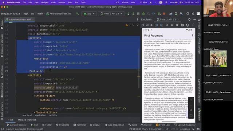This screenshot has width=233, height=131.
Task: Open the overflow menu in First Fragment app bar
Action: [193, 35]
